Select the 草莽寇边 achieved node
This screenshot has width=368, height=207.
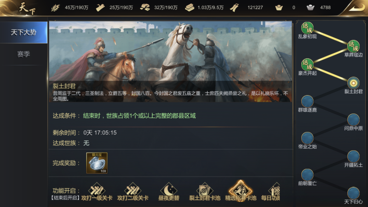point(353,46)
